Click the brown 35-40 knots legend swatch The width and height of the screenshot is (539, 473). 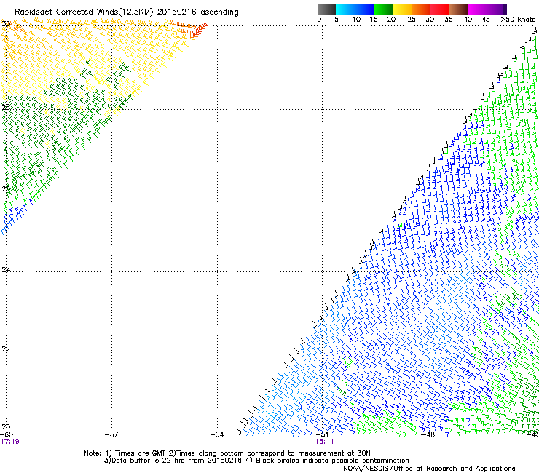[x=459, y=9]
